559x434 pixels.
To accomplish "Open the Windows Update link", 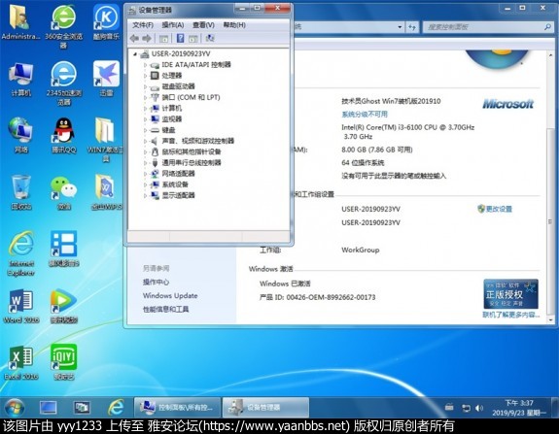I will click(170, 295).
